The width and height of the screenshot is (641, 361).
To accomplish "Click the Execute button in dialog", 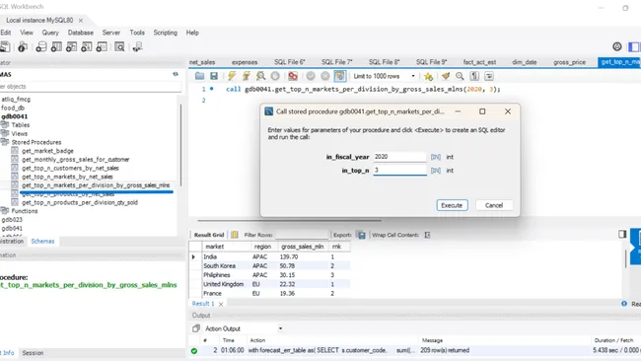I will coord(452,205).
